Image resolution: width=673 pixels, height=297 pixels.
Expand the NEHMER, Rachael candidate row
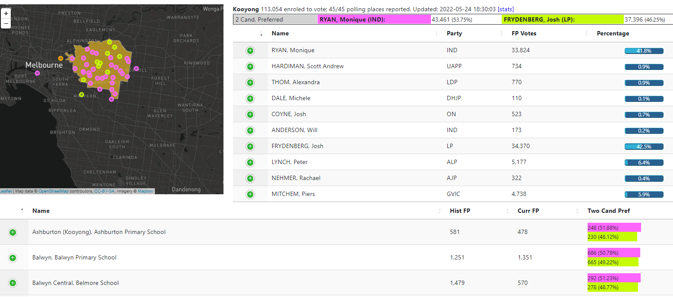point(250,178)
